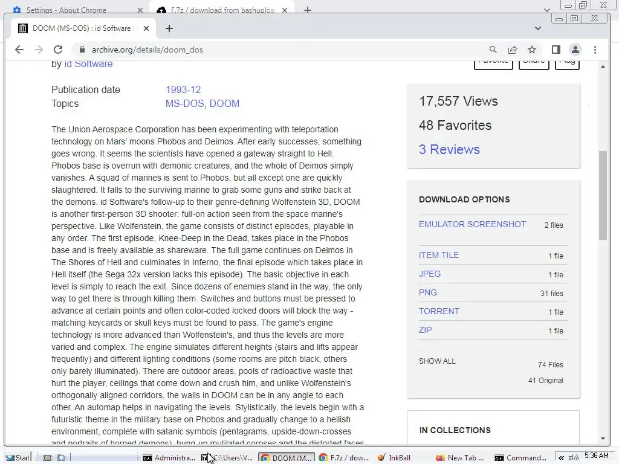The image size is (619, 464).
Task: Open the Windows Start button
Action: [x=18, y=458]
